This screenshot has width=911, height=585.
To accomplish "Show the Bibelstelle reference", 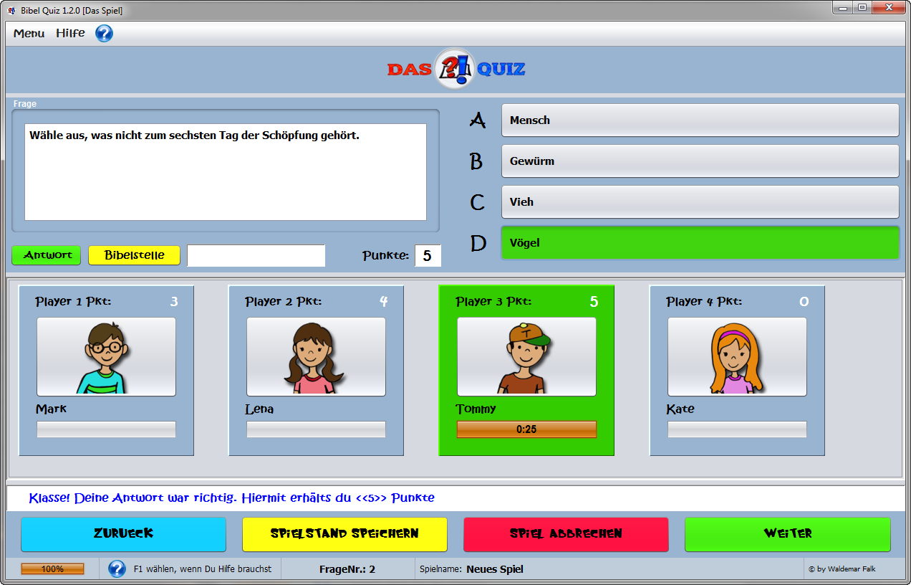I will 134,255.
